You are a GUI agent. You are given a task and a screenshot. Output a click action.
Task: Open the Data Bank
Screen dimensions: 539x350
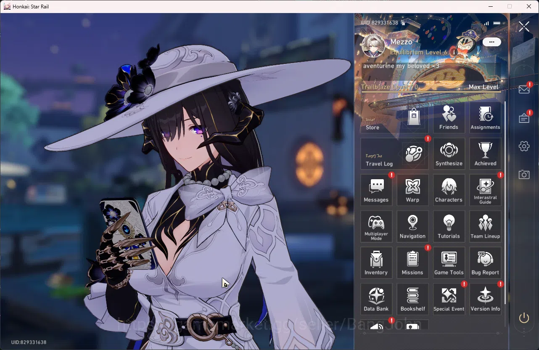(376, 299)
